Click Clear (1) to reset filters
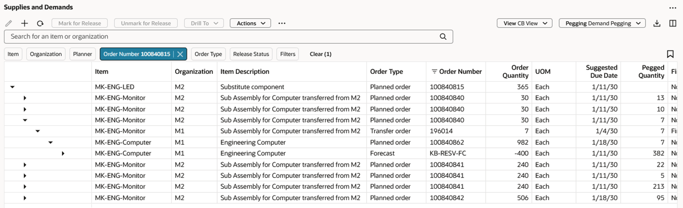This screenshot has width=683, height=208. click(320, 54)
